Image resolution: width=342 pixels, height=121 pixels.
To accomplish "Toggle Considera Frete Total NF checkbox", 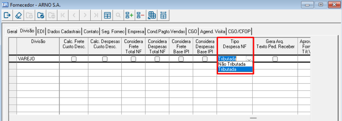I will coord(133,59).
